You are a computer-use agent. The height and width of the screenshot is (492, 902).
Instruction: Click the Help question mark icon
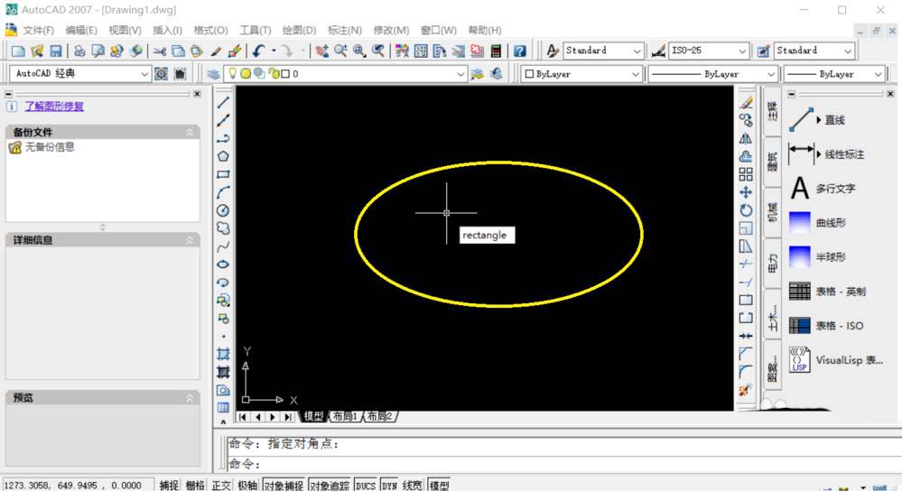pos(520,51)
